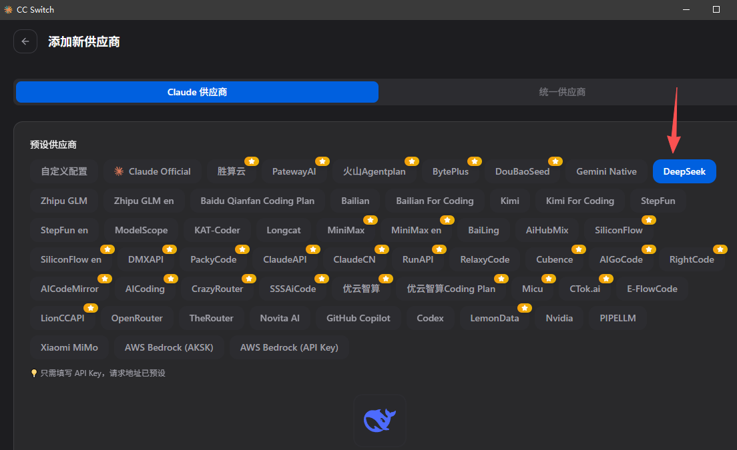This screenshot has height=450, width=737.
Task: Pick the Bailian preset
Action: click(x=355, y=201)
